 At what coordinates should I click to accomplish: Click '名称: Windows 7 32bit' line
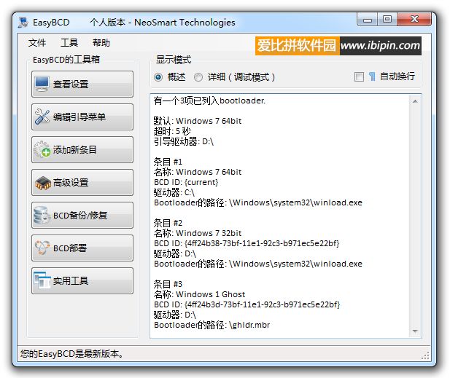tap(198, 233)
